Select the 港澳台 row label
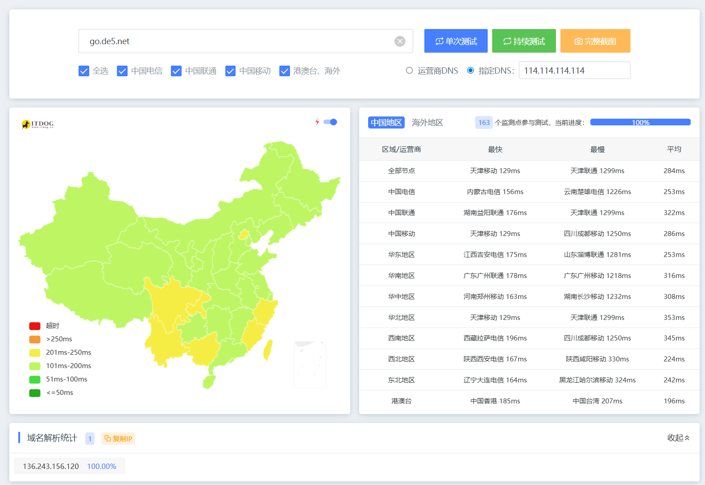This screenshot has height=485, width=705. [402, 401]
